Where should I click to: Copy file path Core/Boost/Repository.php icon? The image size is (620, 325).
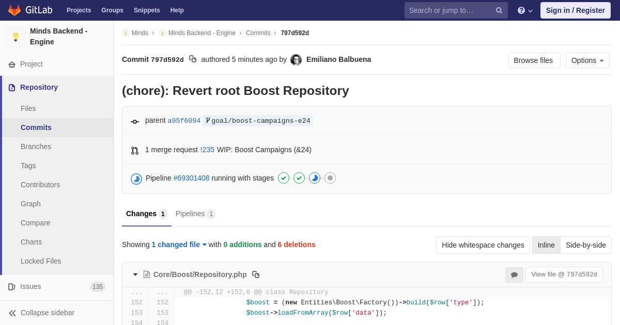[x=256, y=274]
